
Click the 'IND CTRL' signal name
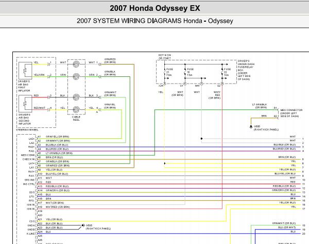29,184
